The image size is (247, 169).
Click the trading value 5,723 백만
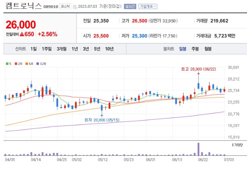pos(225,36)
